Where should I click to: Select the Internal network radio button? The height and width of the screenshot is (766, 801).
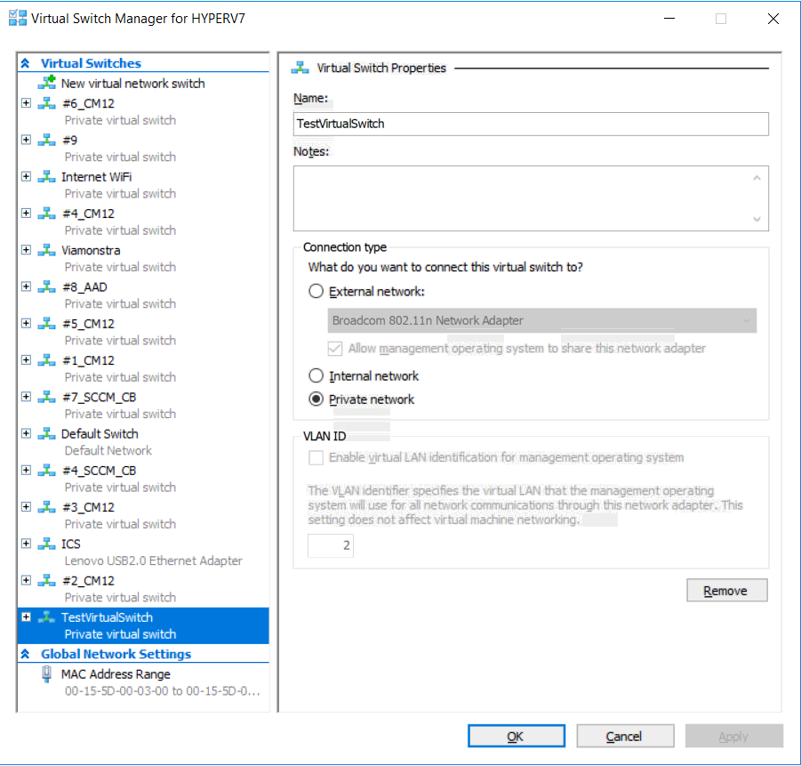click(316, 375)
